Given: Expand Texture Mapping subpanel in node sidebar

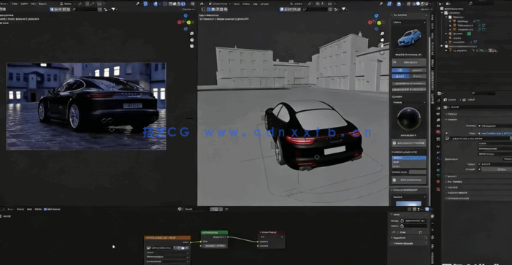Looking at the screenshot, I should [409, 243].
